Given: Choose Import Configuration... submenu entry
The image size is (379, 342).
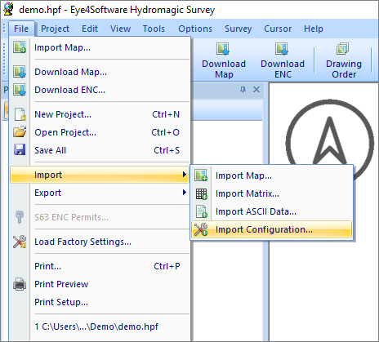Looking at the screenshot, I should point(271,229).
